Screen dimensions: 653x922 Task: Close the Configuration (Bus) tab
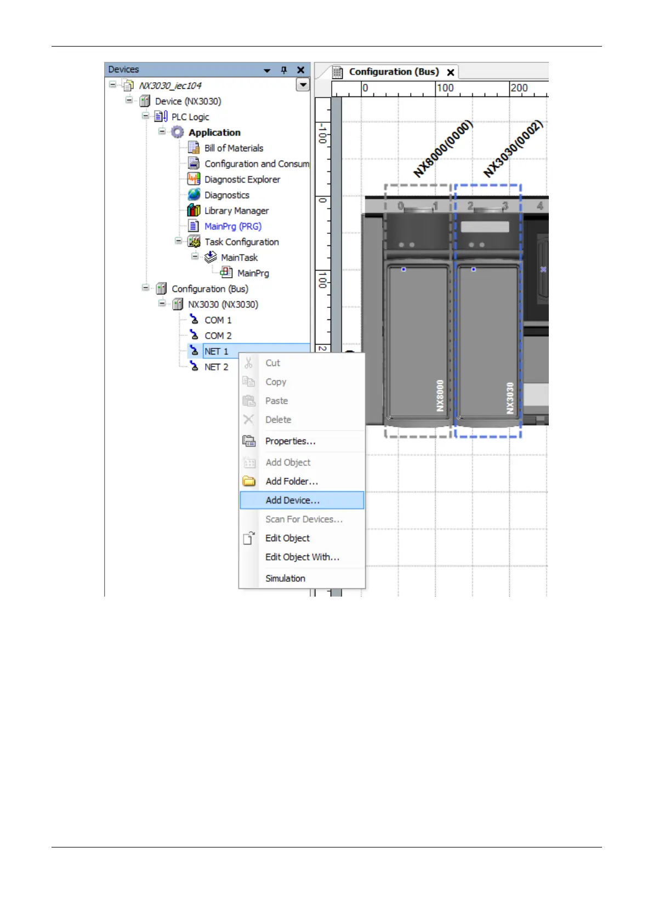[451, 72]
